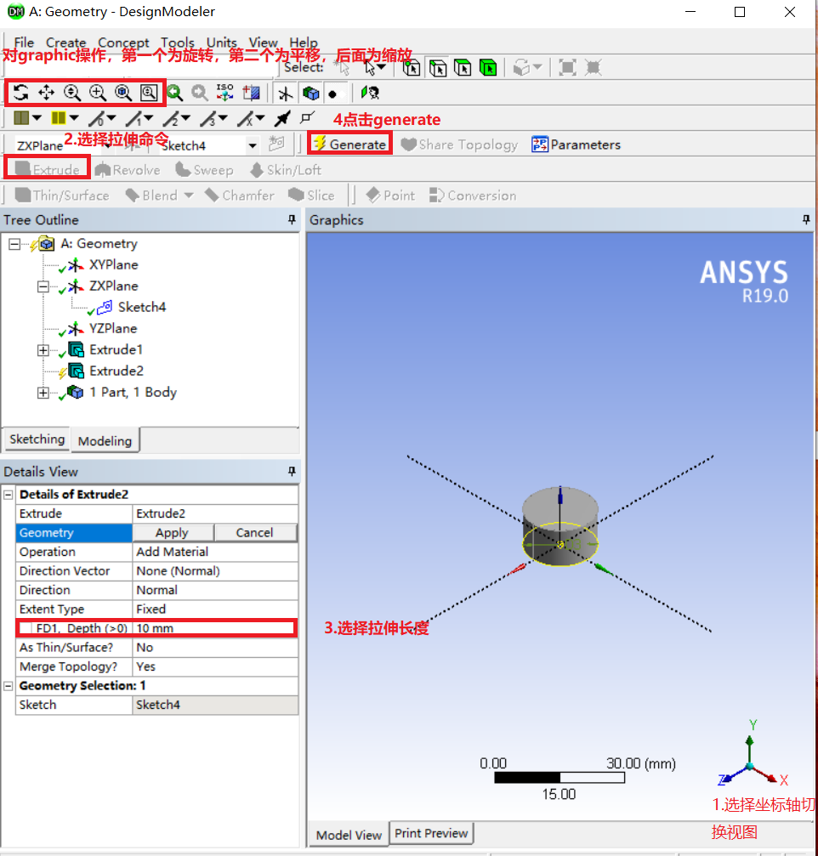This screenshot has width=818, height=856.
Task: Select the Zoom in/out tool
Action: pyautogui.click(x=72, y=93)
